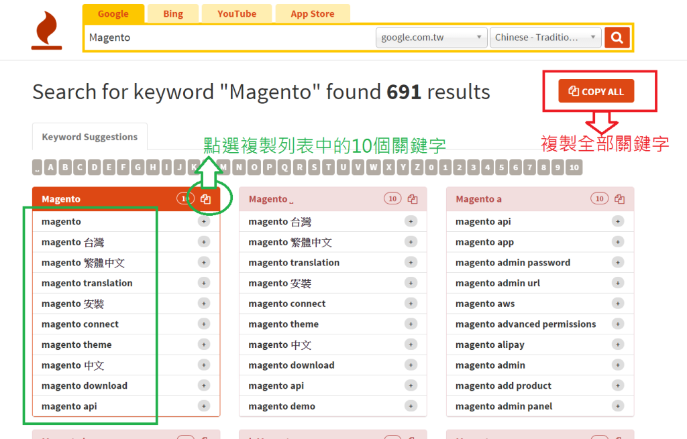Add 'magento api' in 'Magento a' column
687x439 pixels.
(x=617, y=221)
